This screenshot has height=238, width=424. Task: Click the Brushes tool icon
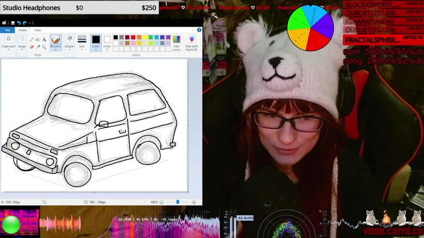click(x=56, y=40)
